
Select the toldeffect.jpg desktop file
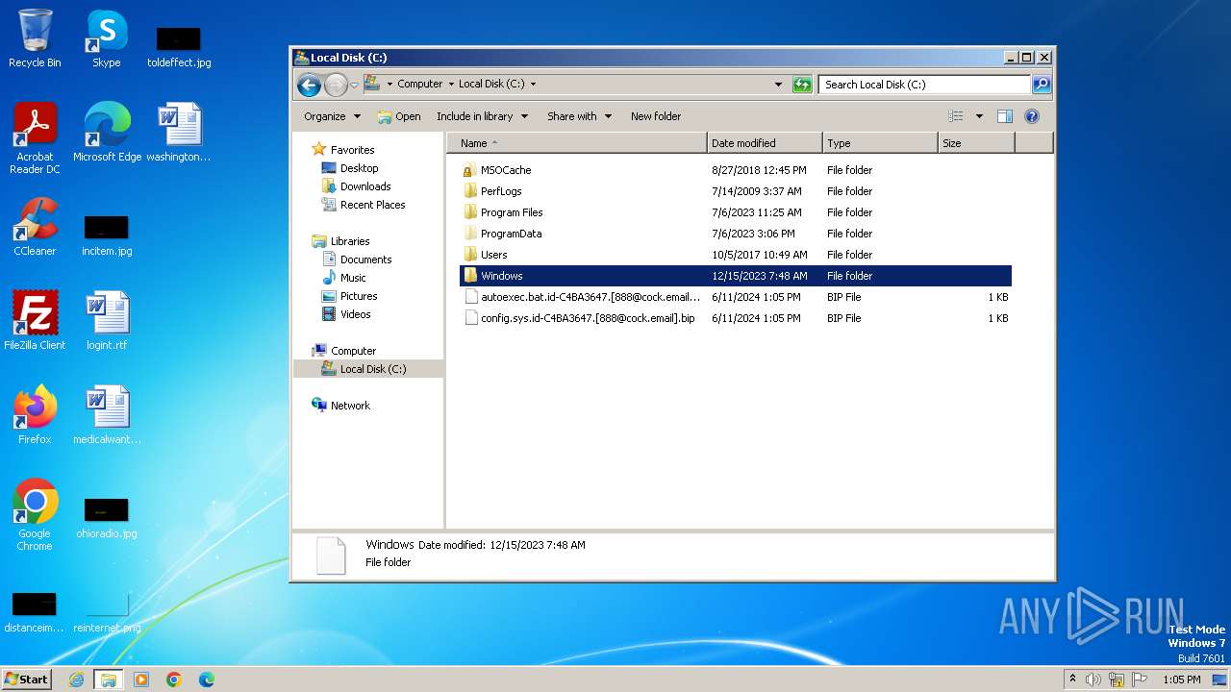tap(179, 46)
